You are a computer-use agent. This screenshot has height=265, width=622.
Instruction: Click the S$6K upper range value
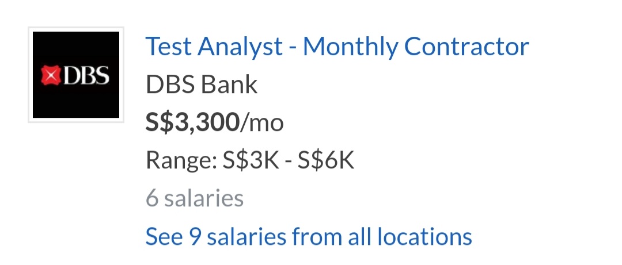(x=325, y=160)
